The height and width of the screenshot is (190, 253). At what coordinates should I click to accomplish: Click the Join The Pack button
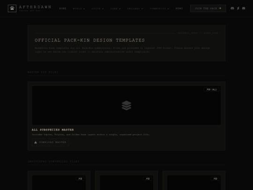[208, 8]
